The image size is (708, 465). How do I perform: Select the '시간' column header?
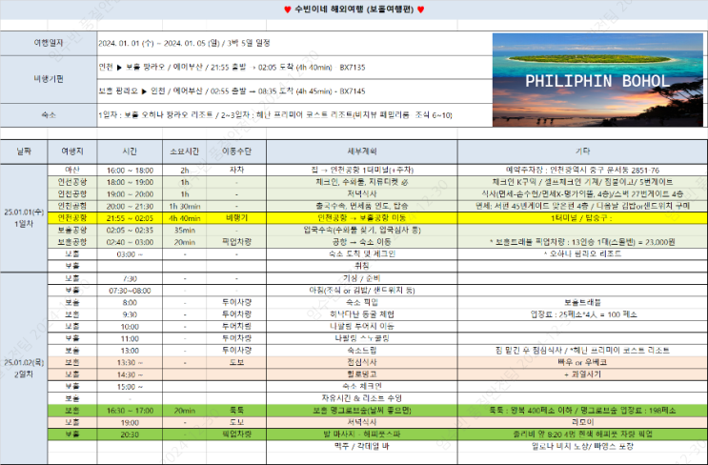click(x=130, y=152)
